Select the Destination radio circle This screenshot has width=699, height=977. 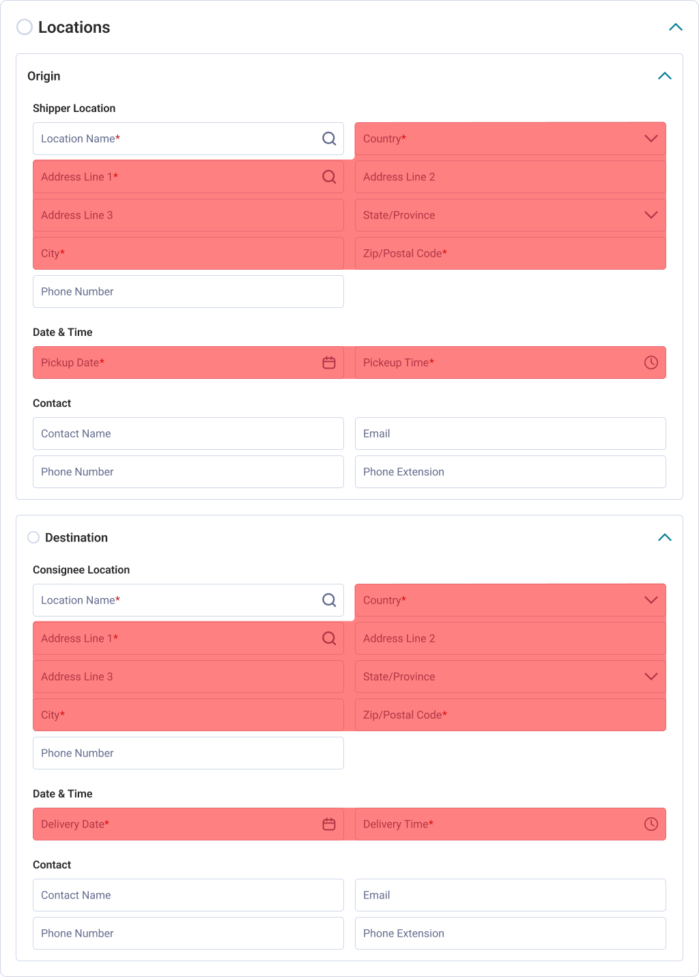tap(33, 537)
